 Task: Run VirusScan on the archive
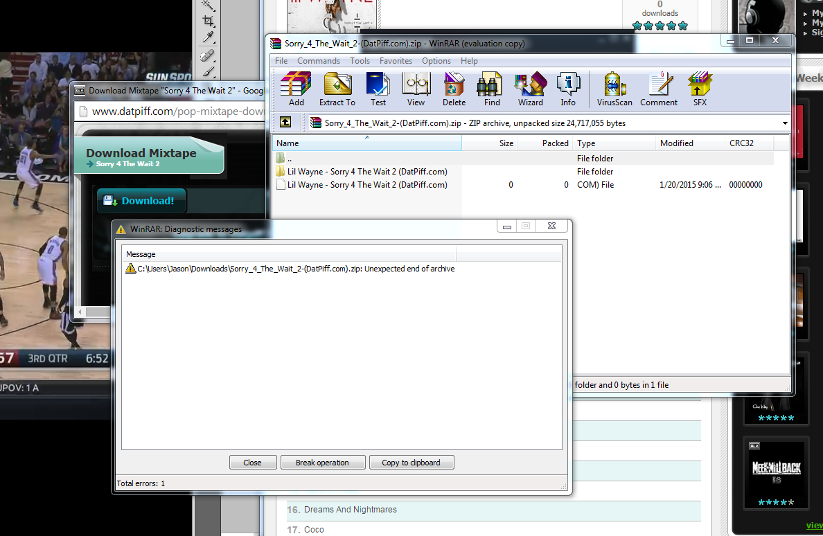[614, 89]
